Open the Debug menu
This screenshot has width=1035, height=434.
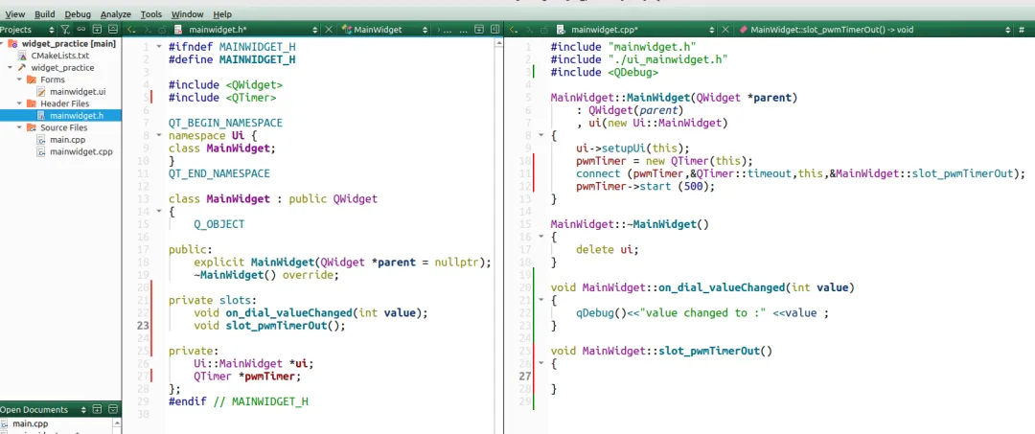point(78,13)
